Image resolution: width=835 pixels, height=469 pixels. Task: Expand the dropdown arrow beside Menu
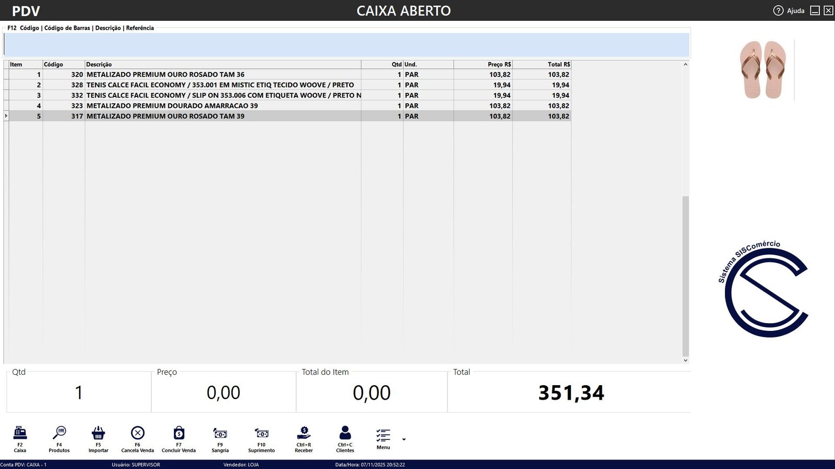(404, 439)
